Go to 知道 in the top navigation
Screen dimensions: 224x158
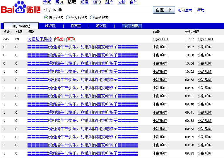tap(84, 2)
